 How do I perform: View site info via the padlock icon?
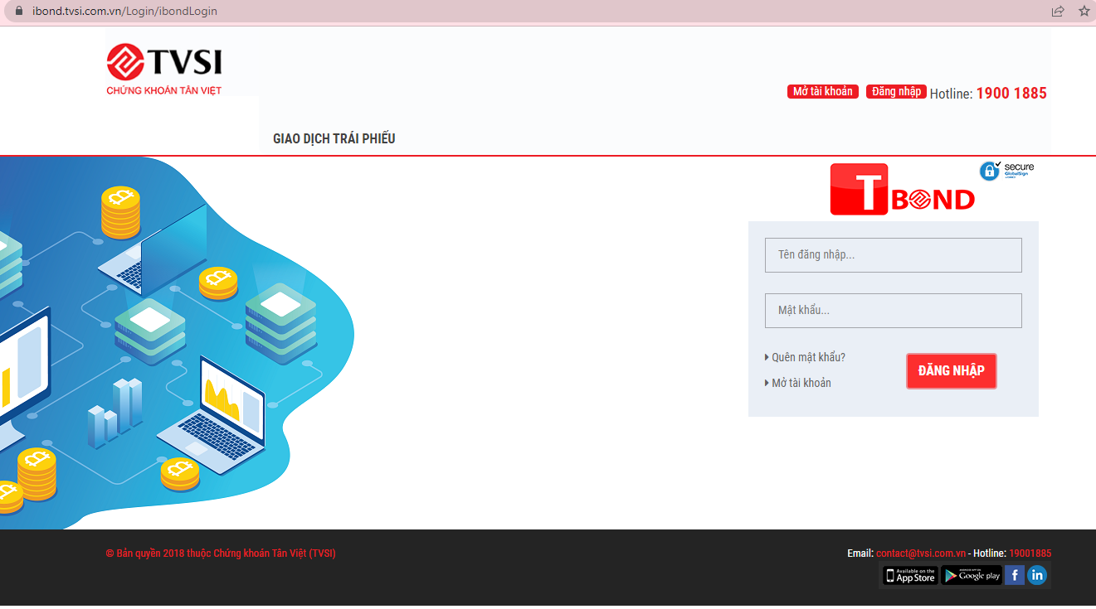coord(20,12)
